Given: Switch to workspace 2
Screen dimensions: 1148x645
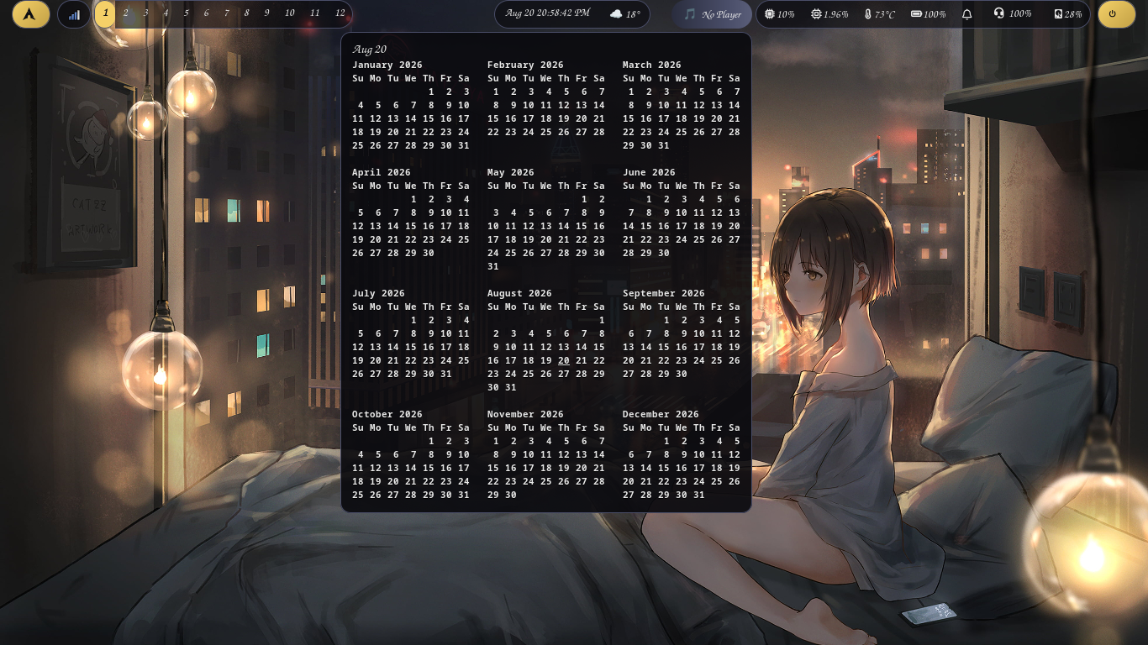Looking at the screenshot, I should point(126,13).
